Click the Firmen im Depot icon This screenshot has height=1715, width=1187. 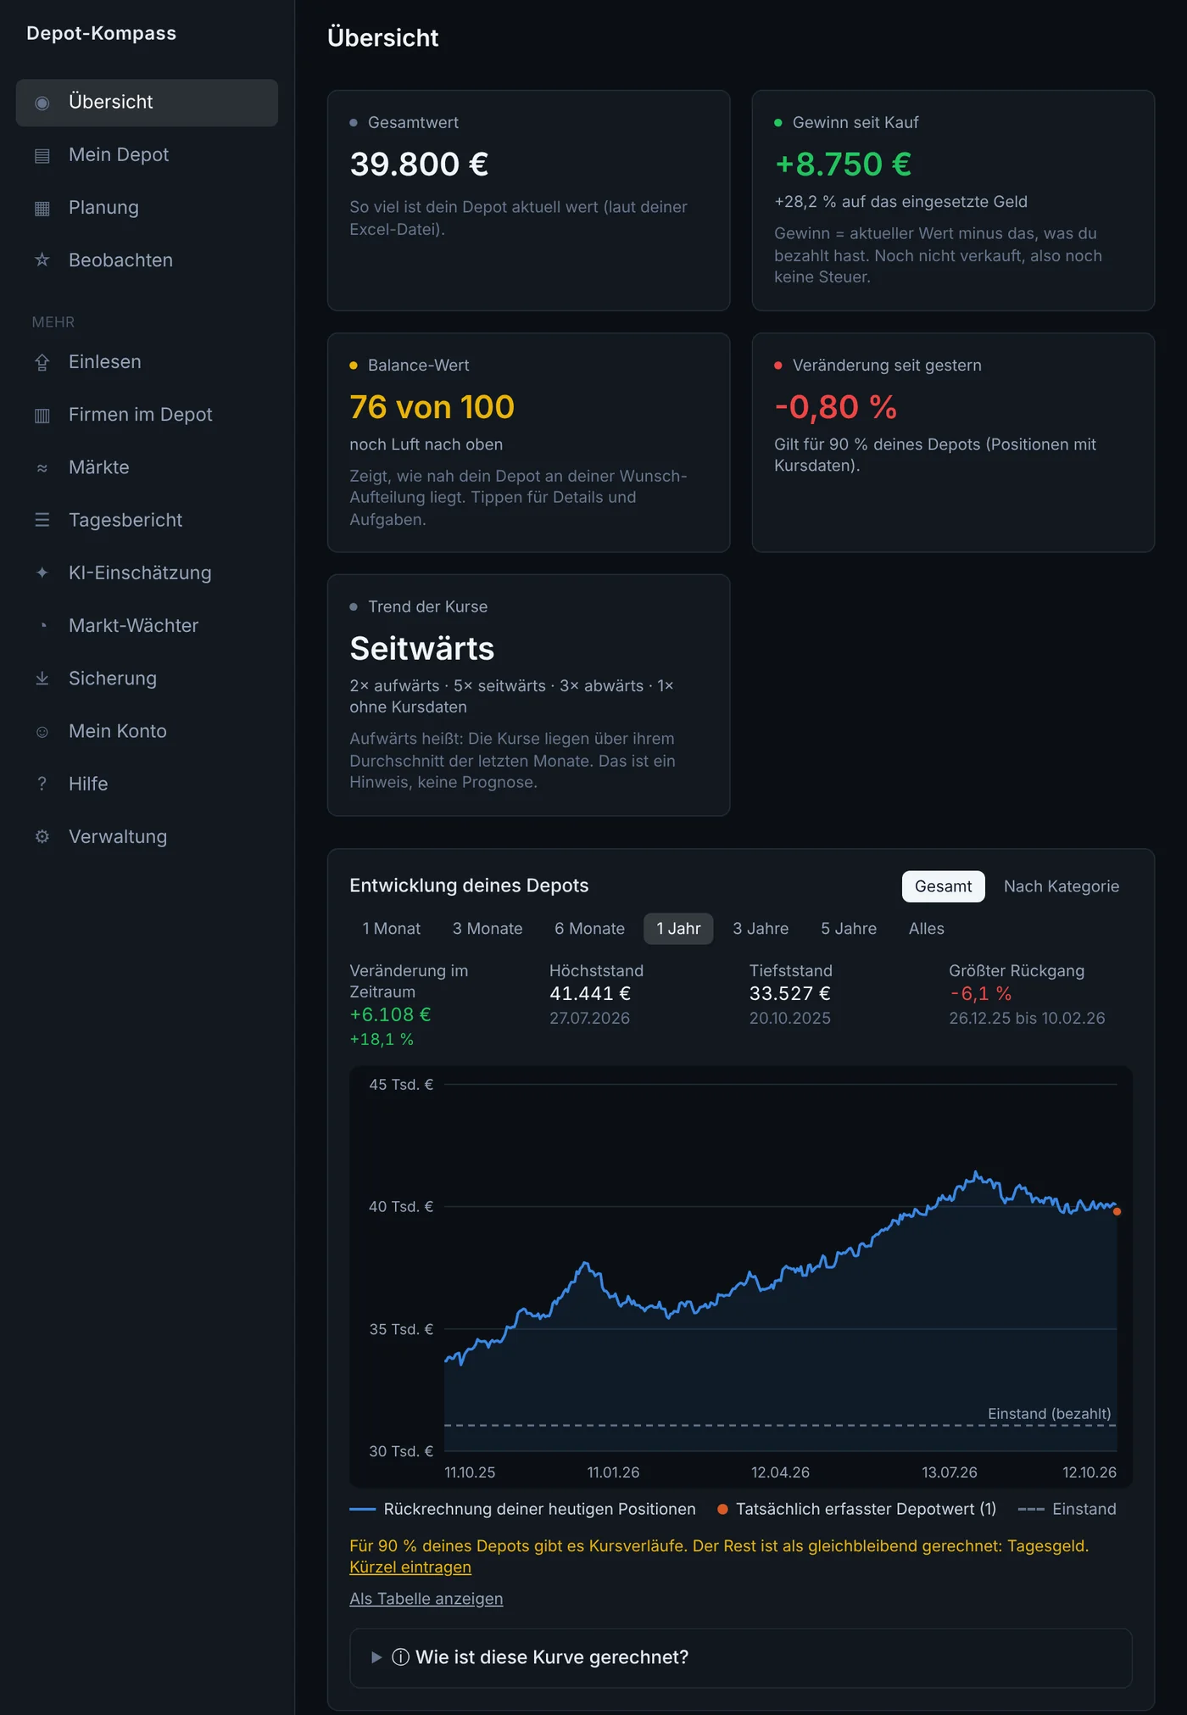pyautogui.click(x=42, y=415)
